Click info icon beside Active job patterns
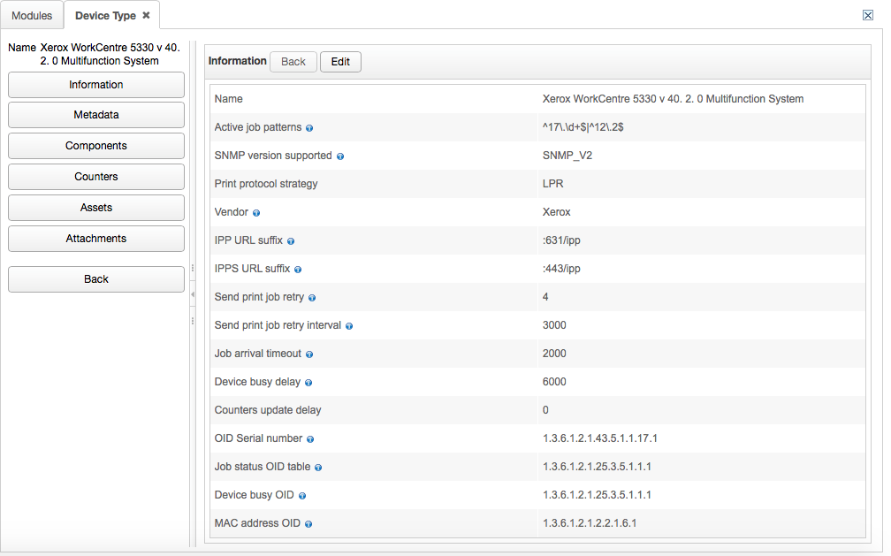 [309, 128]
